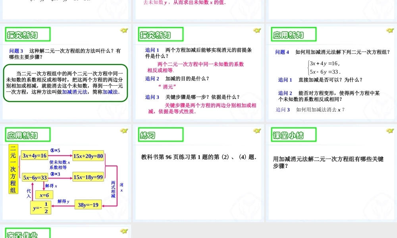
Task: Click the 解得 x label
Action: [51, 186]
